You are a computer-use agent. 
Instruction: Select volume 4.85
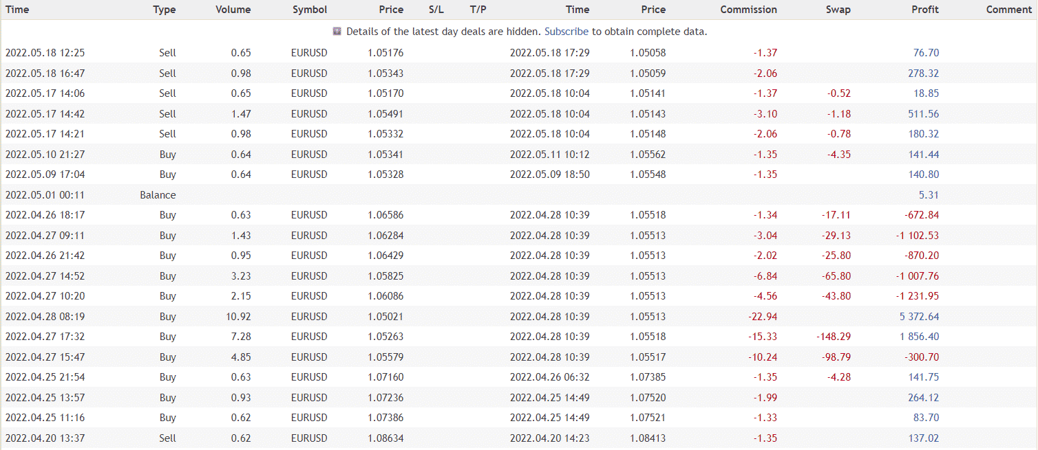pos(240,357)
